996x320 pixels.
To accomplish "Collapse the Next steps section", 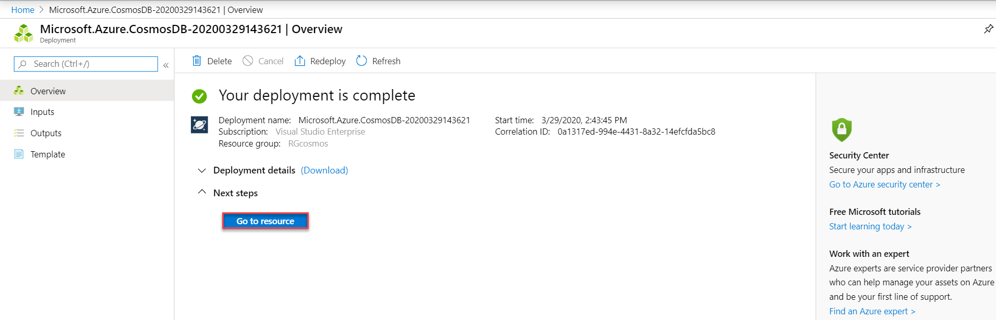I will [202, 193].
